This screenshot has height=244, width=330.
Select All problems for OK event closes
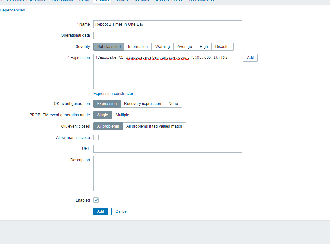(x=108, y=126)
